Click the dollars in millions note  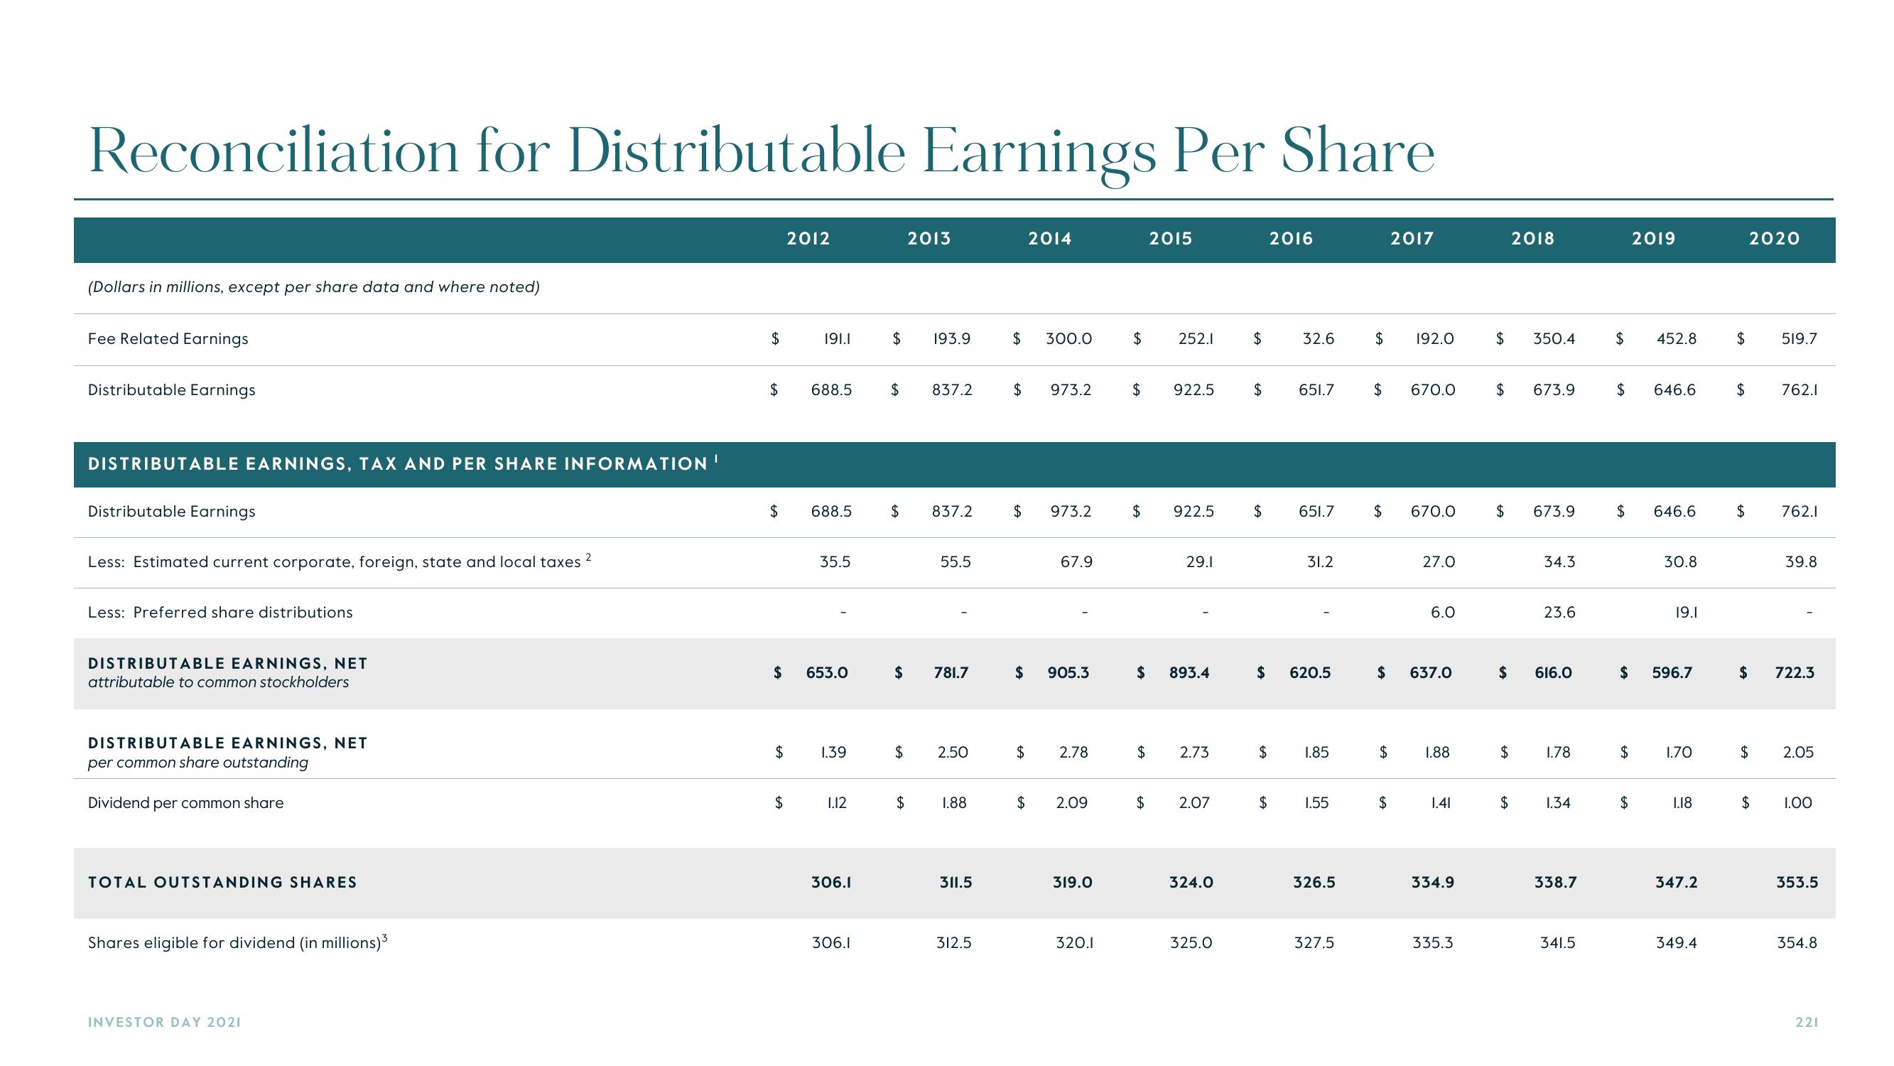coord(314,287)
